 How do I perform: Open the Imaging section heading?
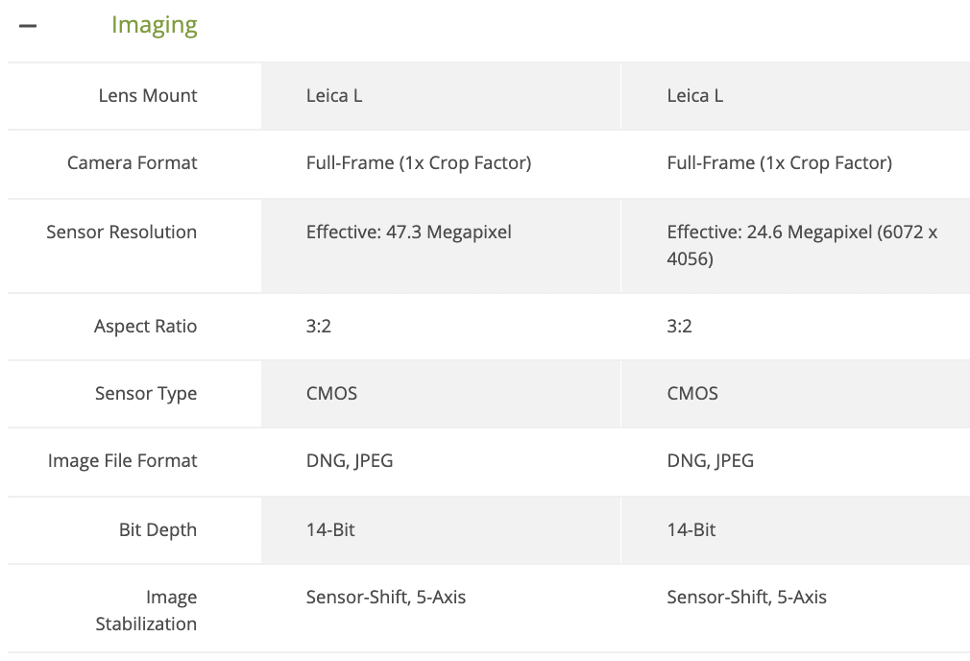(154, 24)
